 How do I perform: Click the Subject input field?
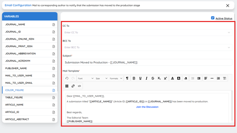coord(147,62)
